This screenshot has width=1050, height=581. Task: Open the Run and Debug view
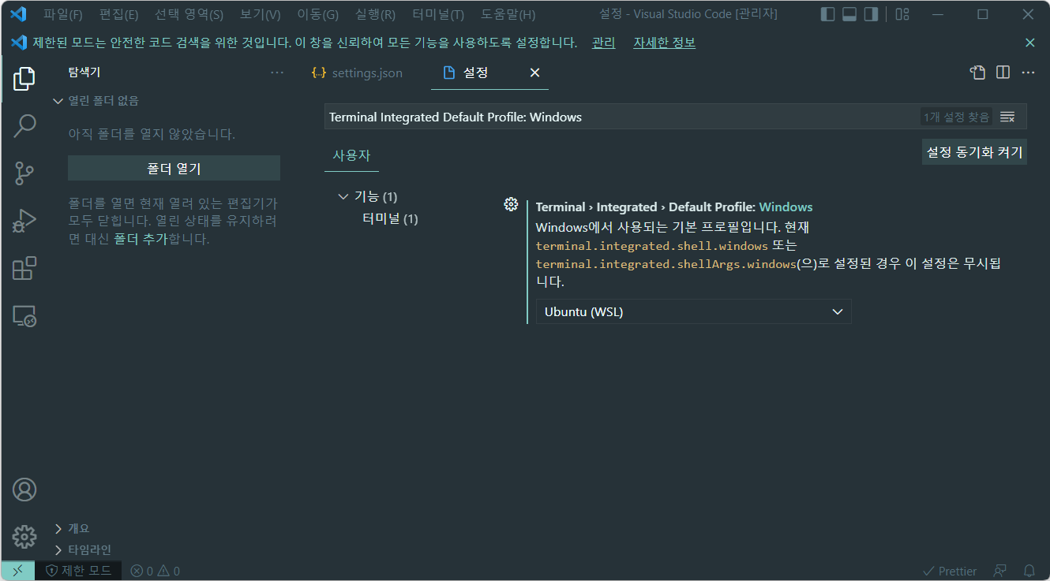(x=24, y=221)
